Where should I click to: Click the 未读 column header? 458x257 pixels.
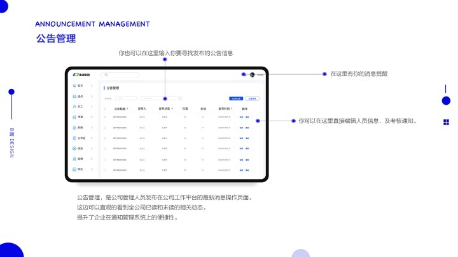(x=203, y=109)
